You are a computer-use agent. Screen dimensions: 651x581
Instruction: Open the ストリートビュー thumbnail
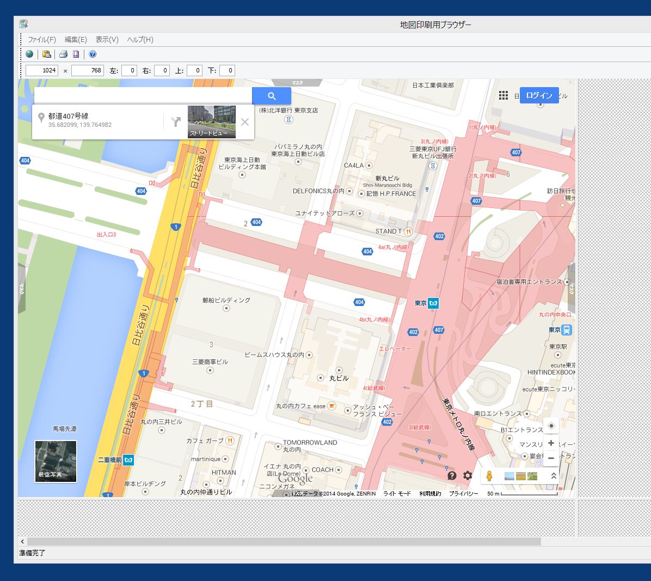(x=212, y=121)
